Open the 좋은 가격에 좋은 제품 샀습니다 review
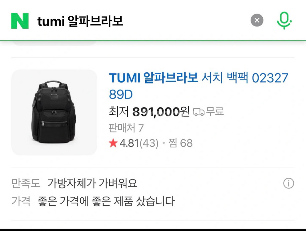Image resolution: width=306 pixels, height=231 pixels. click(106, 201)
